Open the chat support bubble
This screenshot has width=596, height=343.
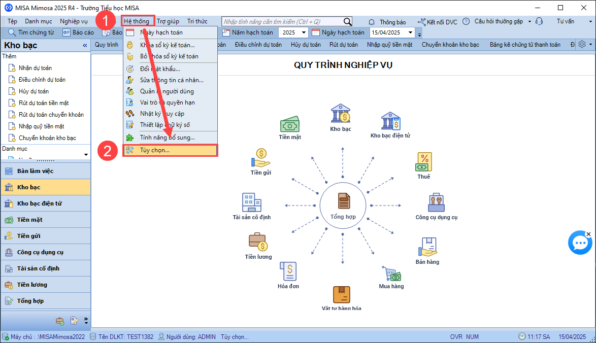pos(580,243)
